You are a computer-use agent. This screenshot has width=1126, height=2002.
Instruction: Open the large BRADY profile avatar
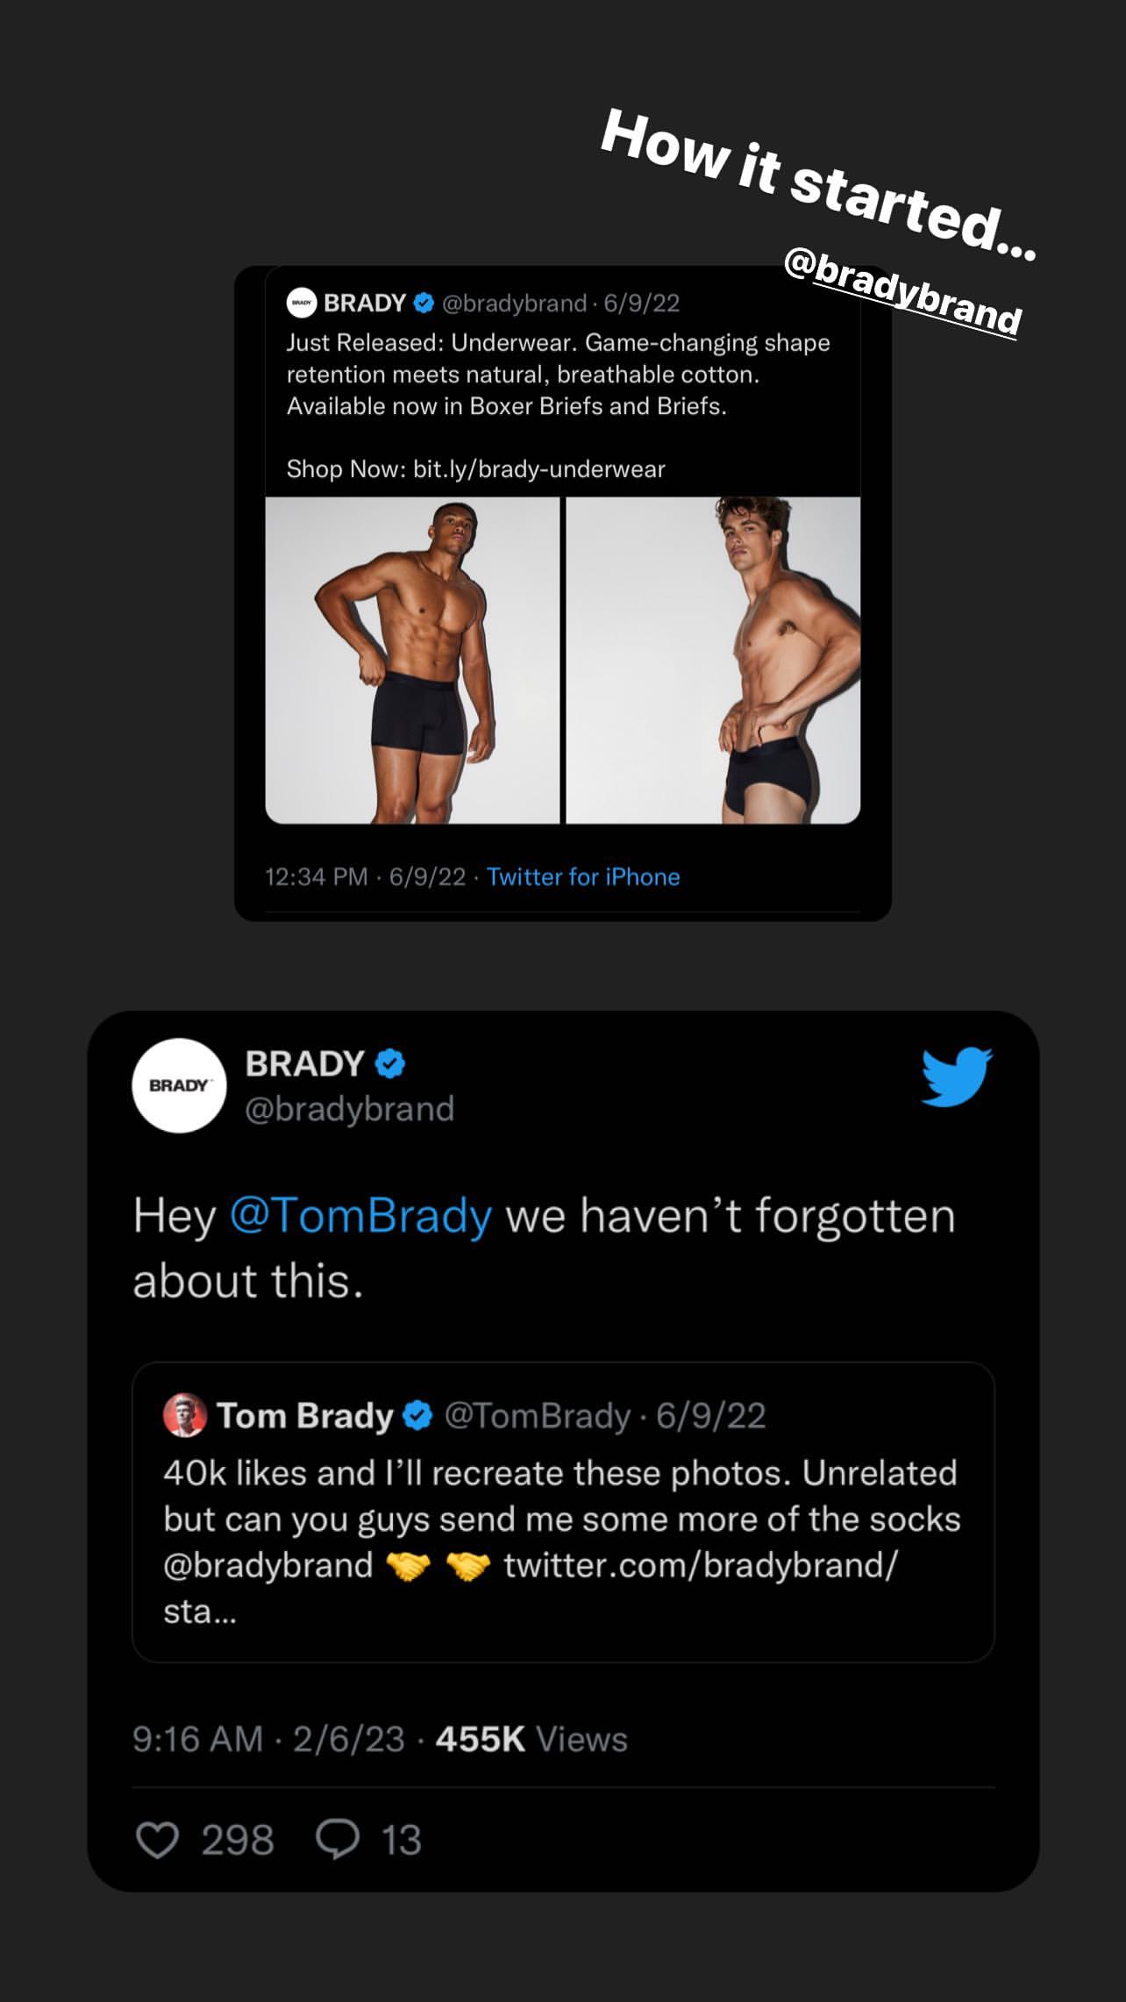coord(179,1085)
